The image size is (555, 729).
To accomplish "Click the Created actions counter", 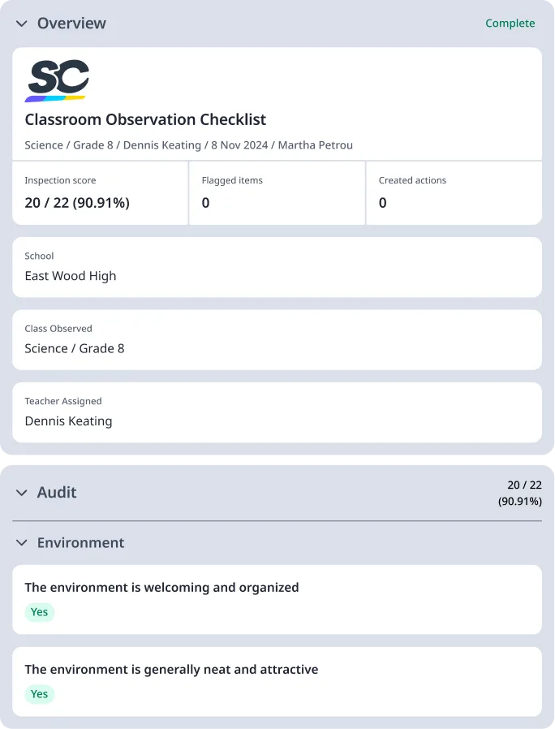I will point(382,203).
